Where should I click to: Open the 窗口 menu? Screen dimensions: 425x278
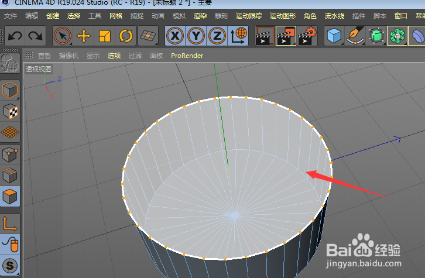tap(401, 16)
